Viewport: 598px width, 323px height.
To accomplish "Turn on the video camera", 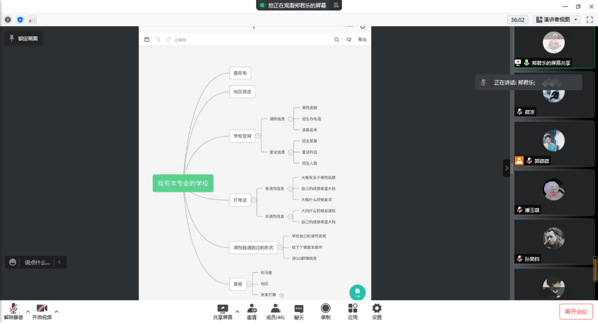I will click(42, 308).
